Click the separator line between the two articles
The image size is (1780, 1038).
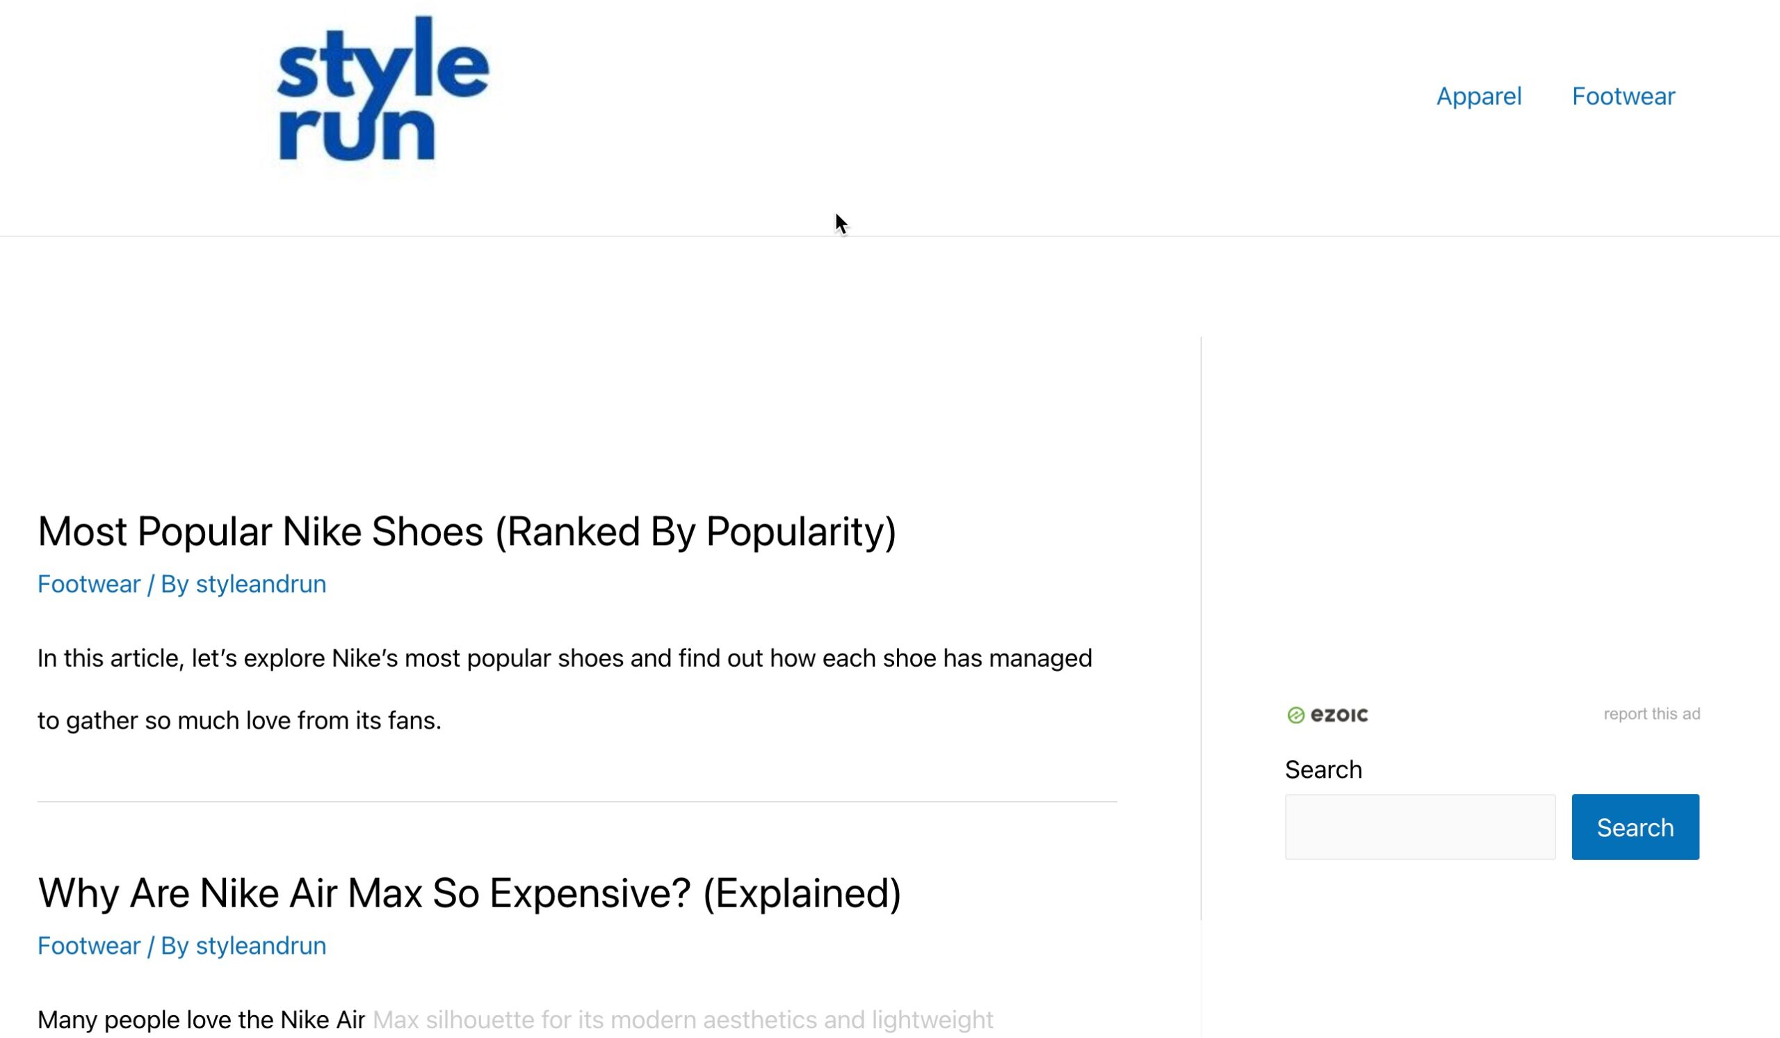[x=576, y=802]
